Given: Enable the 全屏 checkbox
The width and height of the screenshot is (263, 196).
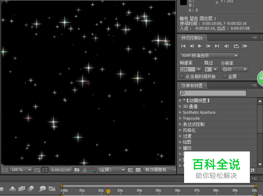Looking at the screenshot, I should 225,77.
